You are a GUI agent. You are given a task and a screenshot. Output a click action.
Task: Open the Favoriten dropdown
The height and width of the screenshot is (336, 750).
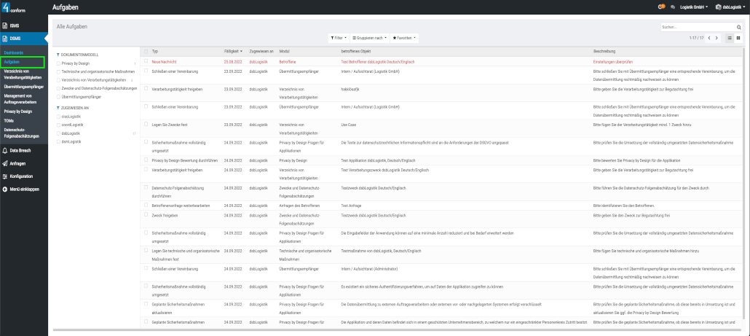click(405, 37)
